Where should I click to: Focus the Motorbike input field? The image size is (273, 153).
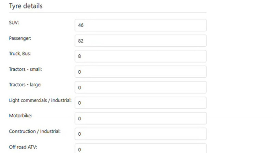coord(140,118)
